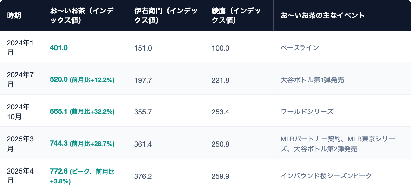411x191 pixels.
Task: Click the 伊右衛門（インデックス値） column header
Action: (166, 16)
